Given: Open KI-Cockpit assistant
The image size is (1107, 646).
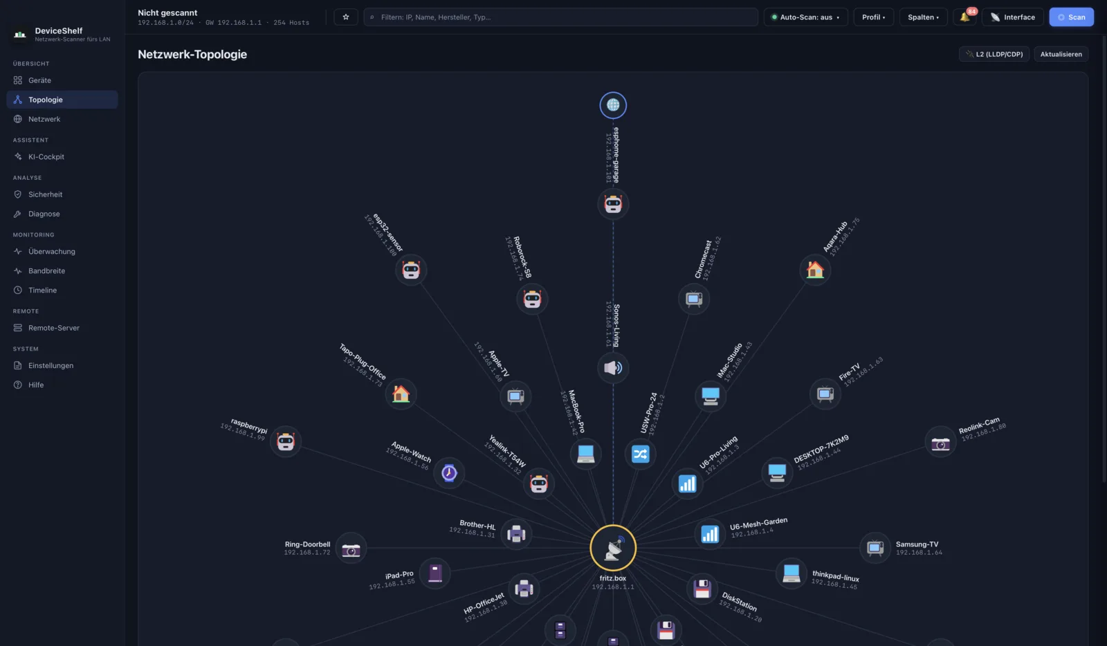Looking at the screenshot, I should coord(62,157).
